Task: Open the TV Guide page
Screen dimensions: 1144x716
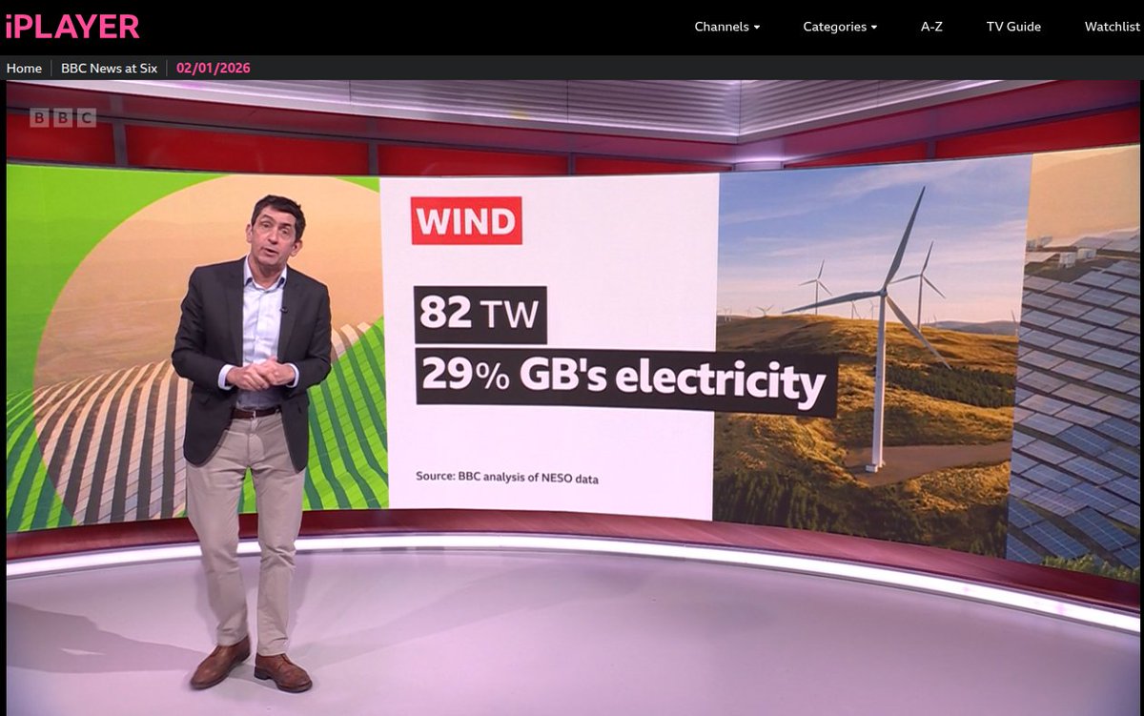Action: pos(1013,27)
